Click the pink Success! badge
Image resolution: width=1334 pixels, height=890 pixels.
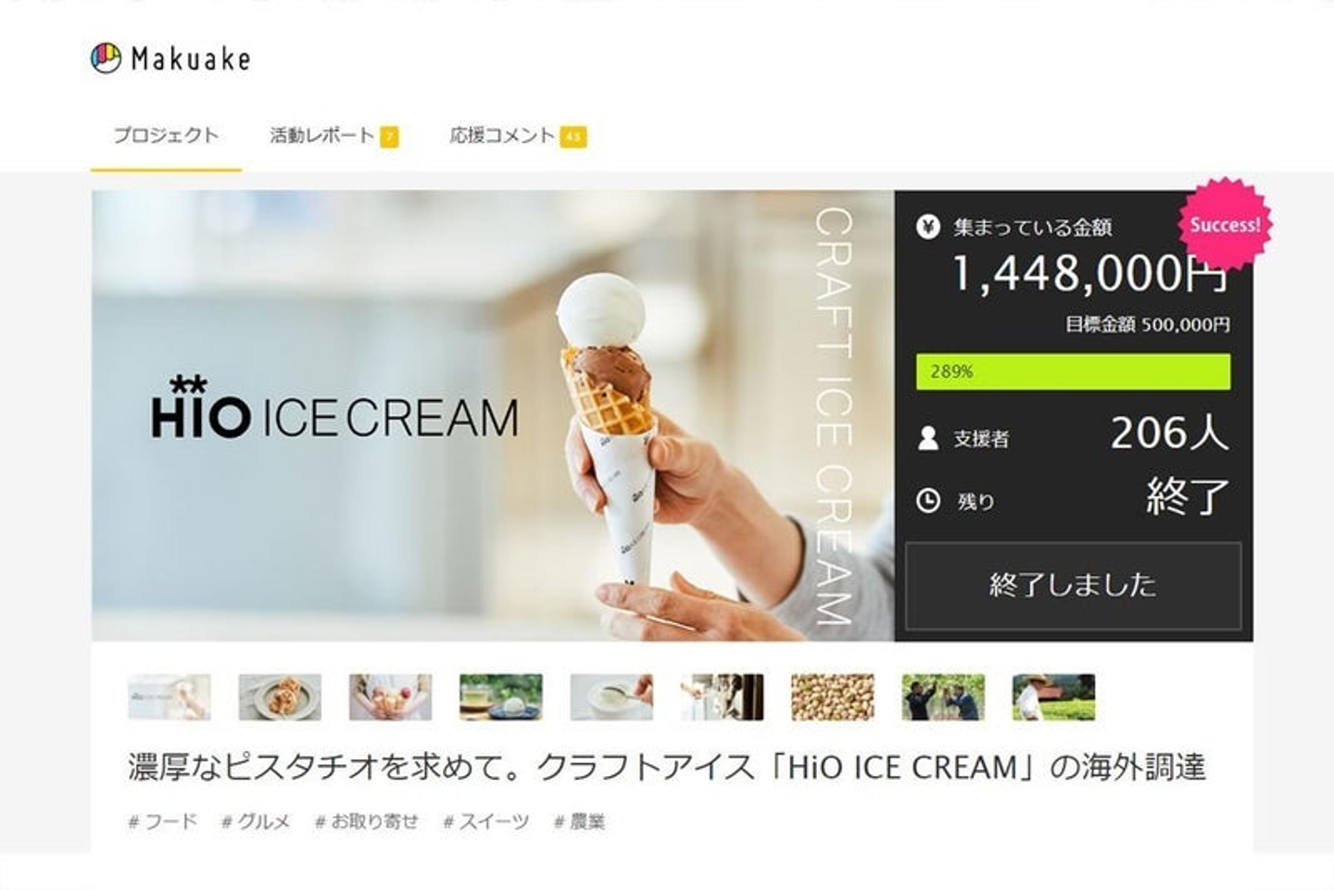point(1225,225)
